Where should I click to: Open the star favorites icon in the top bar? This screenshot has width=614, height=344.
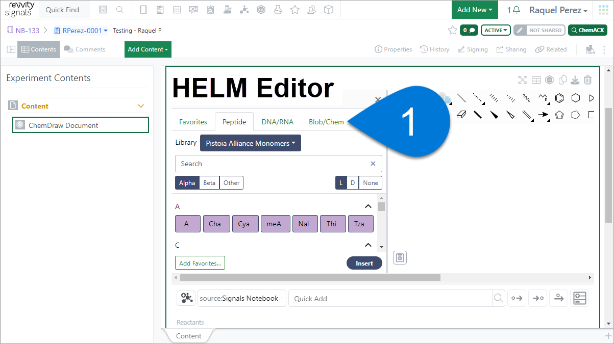tap(294, 10)
